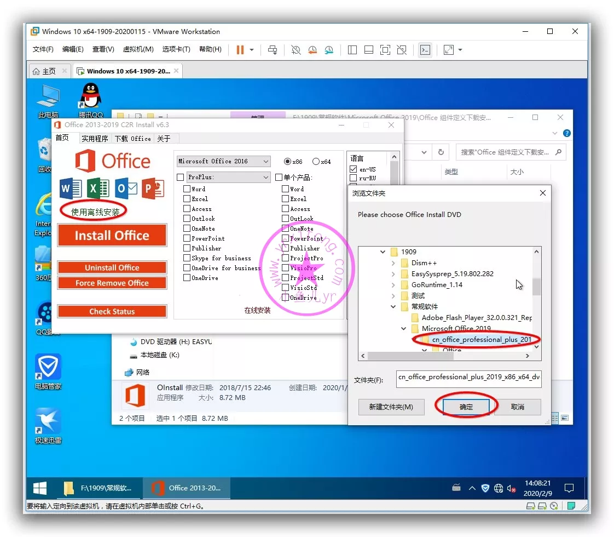Image resolution: width=614 pixels, height=537 pixels.
Task: Open the taskbar notification center icon
Action: pos(569,488)
